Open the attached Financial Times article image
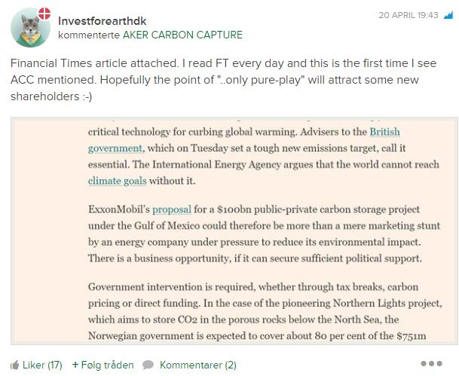This screenshot has height=376, width=459. pyautogui.click(x=234, y=234)
